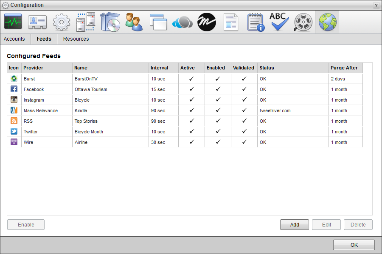382x254 pixels.
Task: Click the Add button to create feed
Action: 294,224
